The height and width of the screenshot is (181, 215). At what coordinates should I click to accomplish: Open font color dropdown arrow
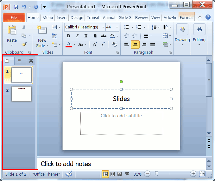(75, 44)
